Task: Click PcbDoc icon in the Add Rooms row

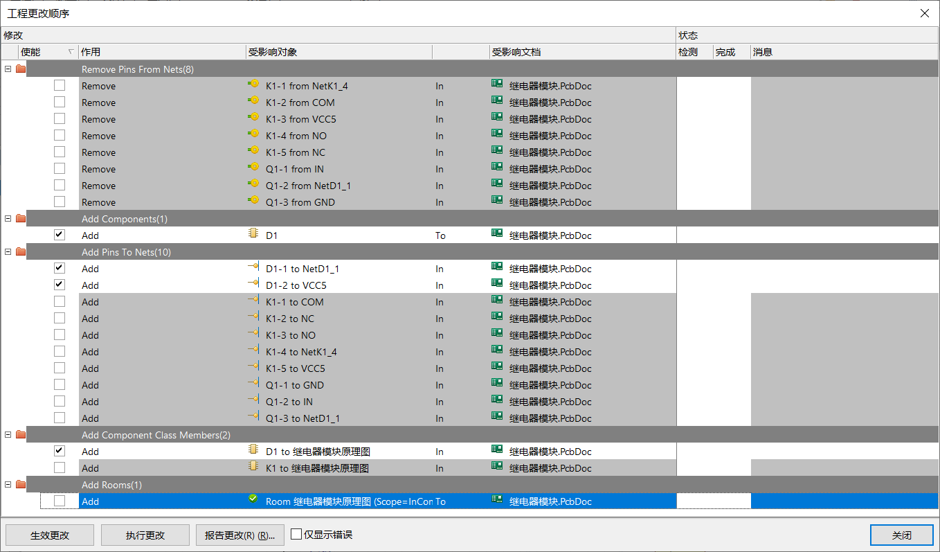Action: click(x=497, y=500)
